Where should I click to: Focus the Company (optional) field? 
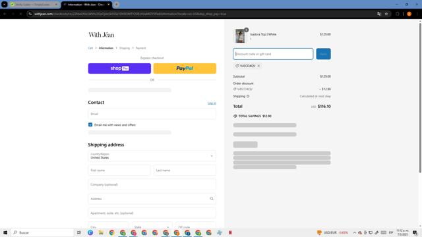coord(152,184)
